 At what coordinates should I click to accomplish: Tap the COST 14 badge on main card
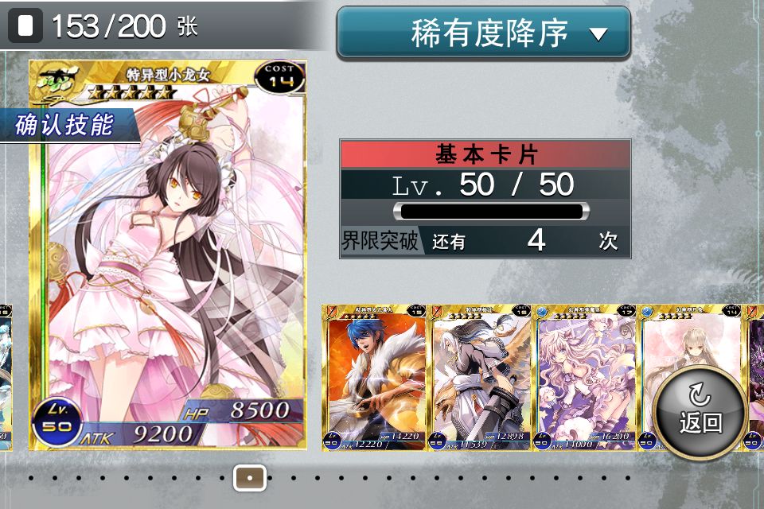coord(279,76)
